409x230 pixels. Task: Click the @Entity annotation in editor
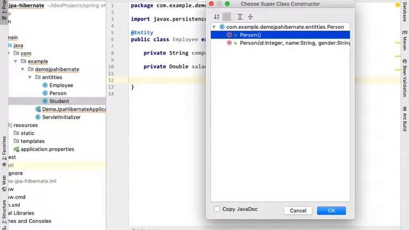[142, 33]
